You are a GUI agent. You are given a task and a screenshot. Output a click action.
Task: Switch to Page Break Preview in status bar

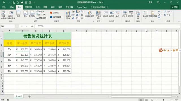[152, 100]
